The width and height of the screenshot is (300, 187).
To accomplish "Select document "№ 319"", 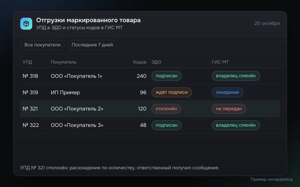I will click(x=30, y=93).
